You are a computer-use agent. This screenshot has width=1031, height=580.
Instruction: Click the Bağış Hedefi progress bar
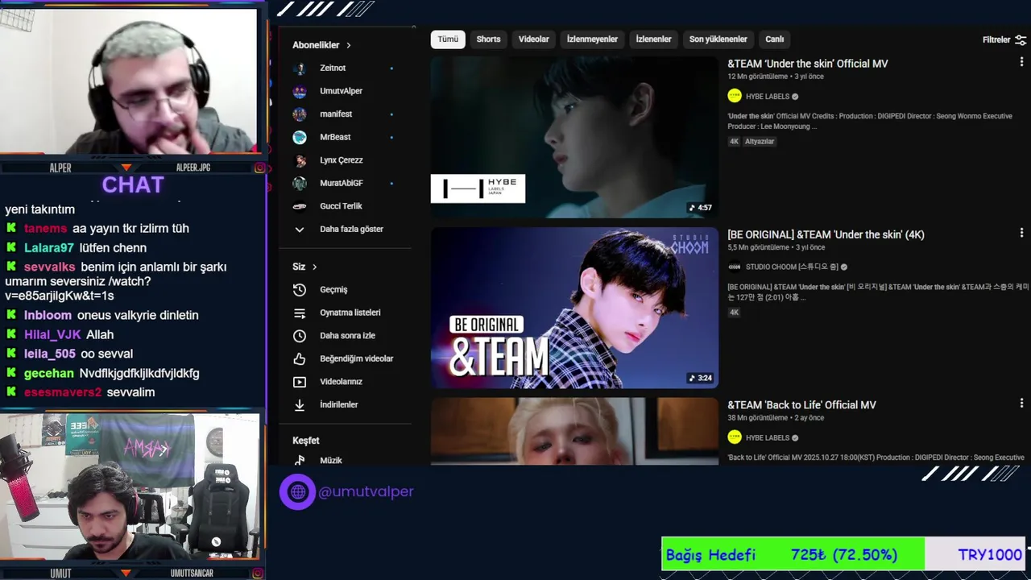(x=843, y=554)
